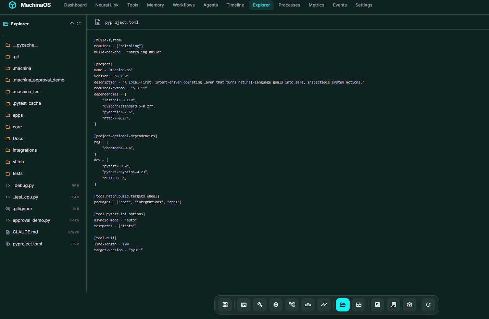Refresh the Explorer file list
The width and height of the screenshot is (489, 319).
point(79,24)
